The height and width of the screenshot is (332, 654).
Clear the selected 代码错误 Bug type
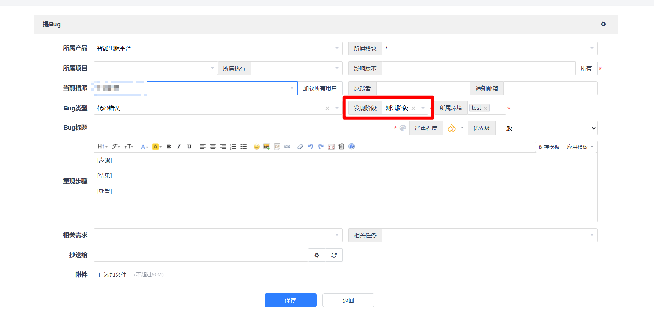(x=327, y=108)
